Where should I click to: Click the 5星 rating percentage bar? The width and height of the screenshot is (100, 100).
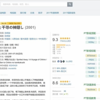click(x=61, y=45)
